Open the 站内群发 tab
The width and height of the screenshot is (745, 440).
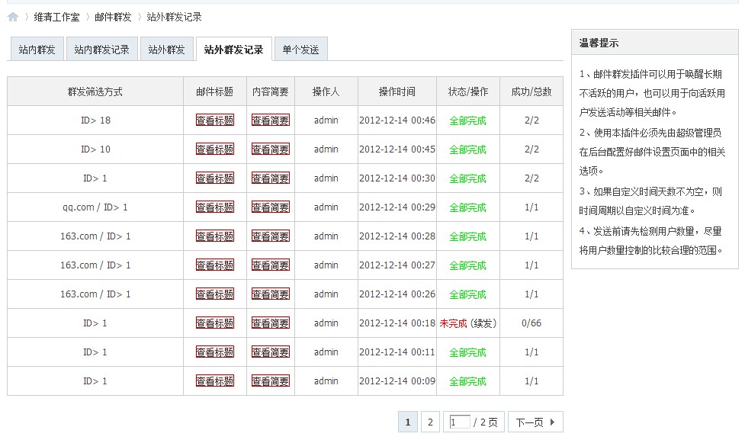coord(37,50)
